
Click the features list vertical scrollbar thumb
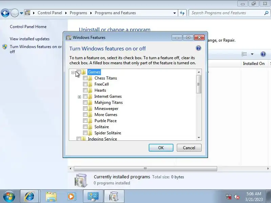click(199, 84)
